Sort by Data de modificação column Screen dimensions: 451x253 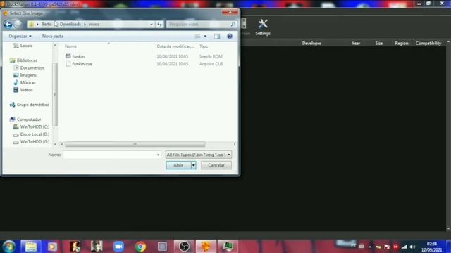175,46
